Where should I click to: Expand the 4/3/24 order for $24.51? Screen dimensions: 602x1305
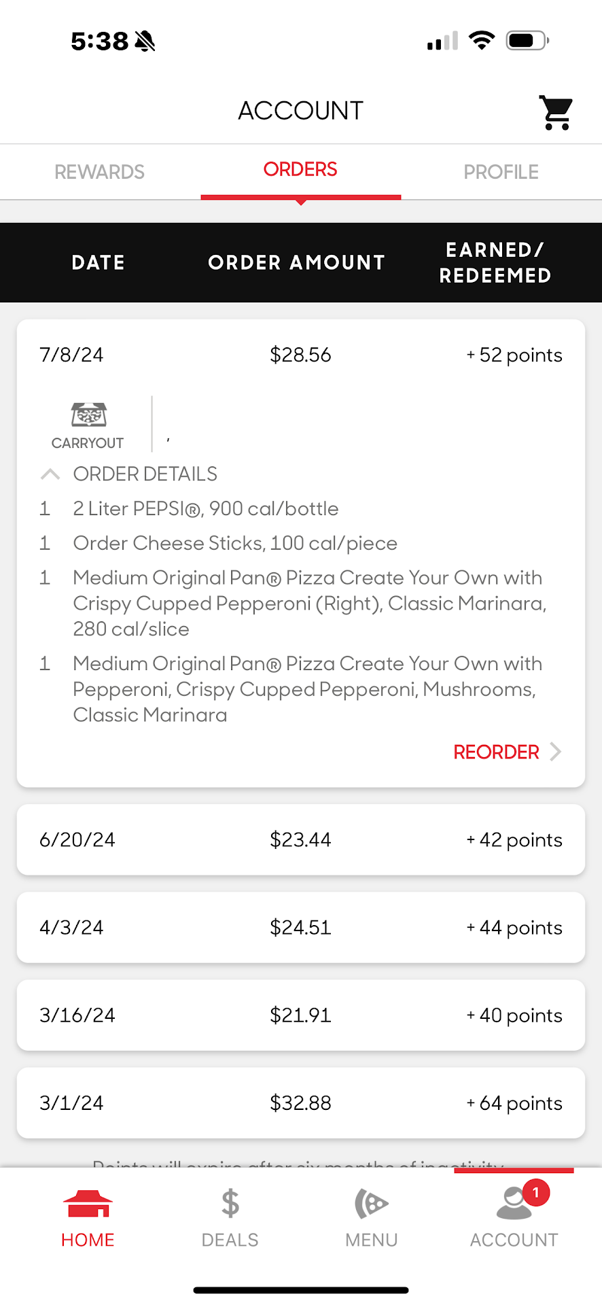tap(301, 927)
